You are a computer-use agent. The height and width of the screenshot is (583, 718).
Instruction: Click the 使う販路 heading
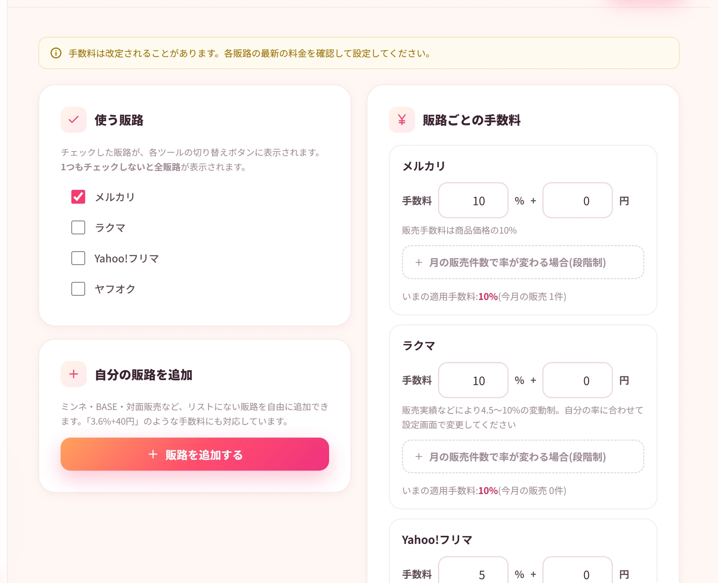pos(119,120)
